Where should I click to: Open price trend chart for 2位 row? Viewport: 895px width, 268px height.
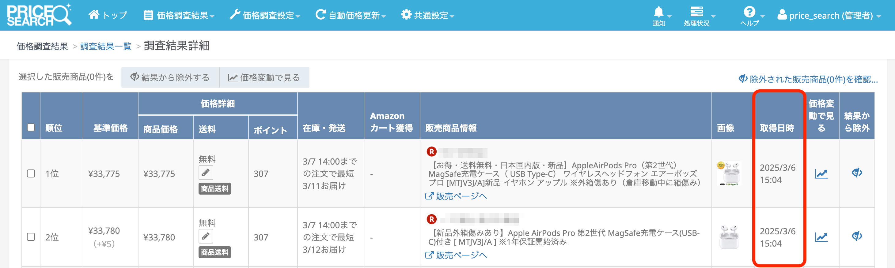[821, 237]
